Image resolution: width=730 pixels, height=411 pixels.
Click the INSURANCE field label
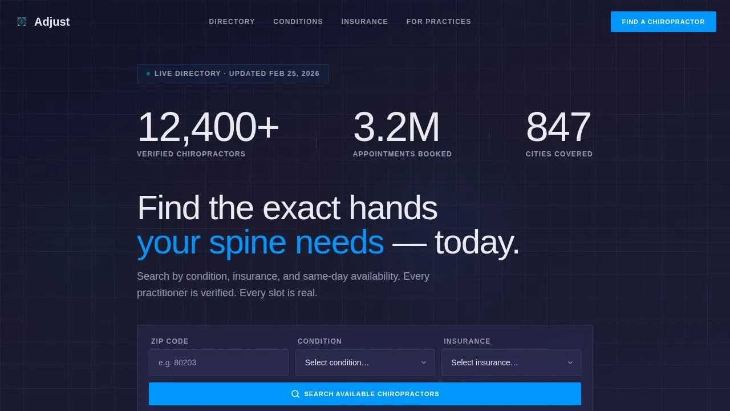tap(467, 341)
